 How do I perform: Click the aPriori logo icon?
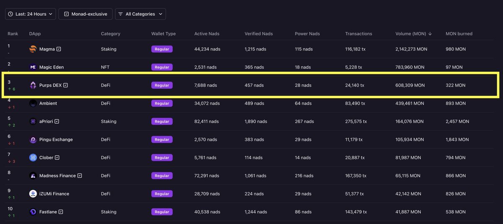coord(33,121)
